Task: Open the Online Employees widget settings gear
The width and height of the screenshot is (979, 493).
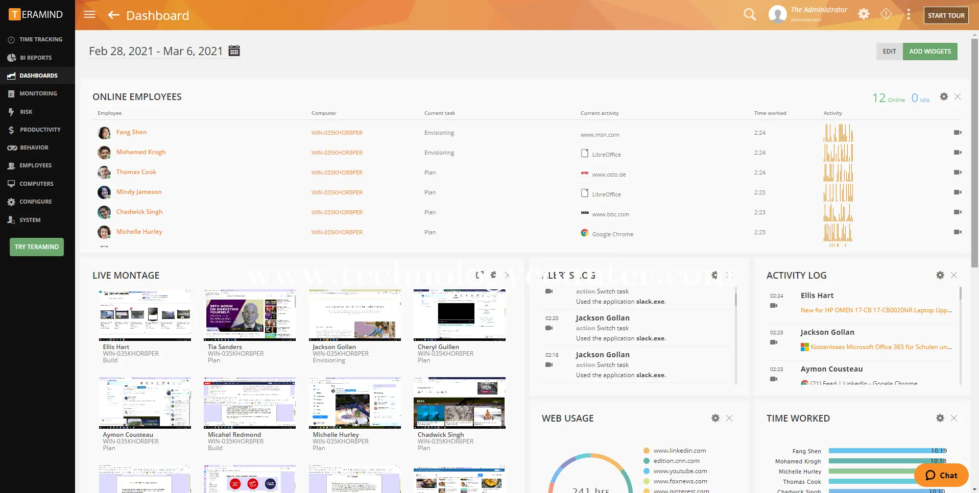Action: pyautogui.click(x=943, y=96)
